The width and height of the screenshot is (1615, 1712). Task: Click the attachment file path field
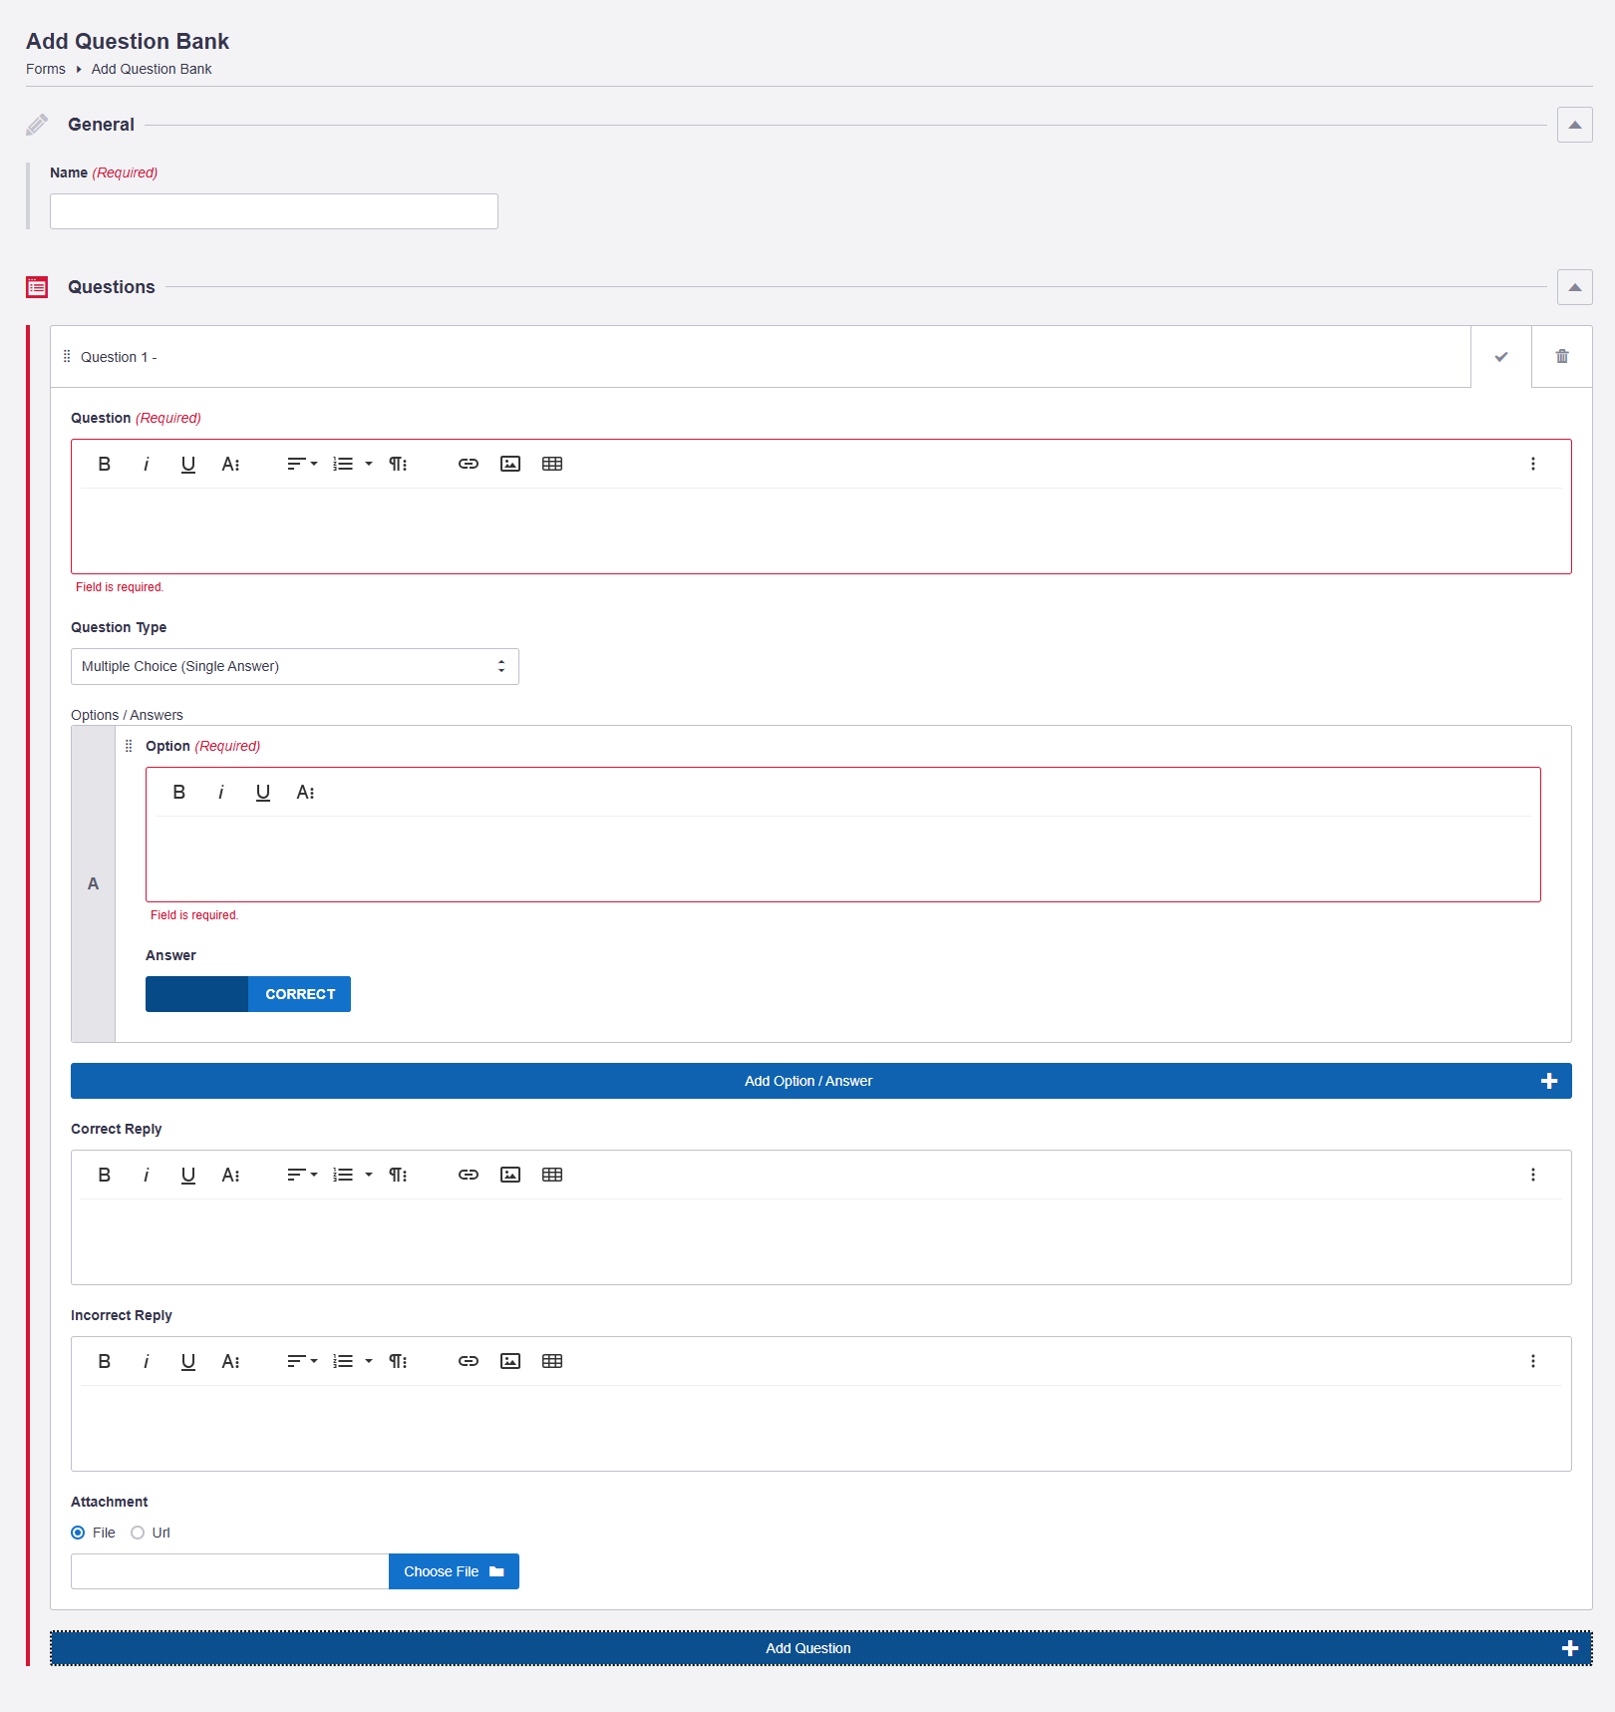(229, 1571)
